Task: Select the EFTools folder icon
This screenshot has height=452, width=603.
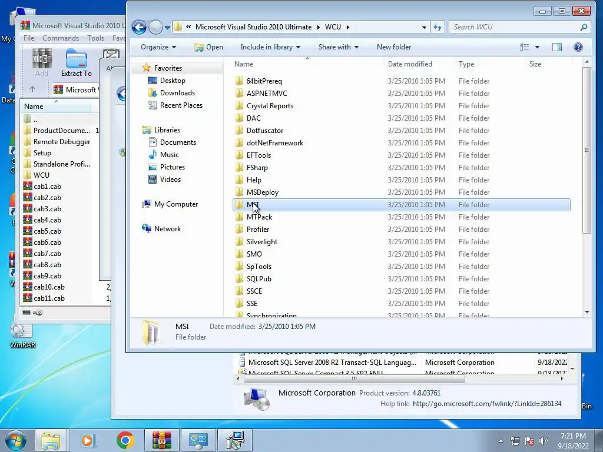Action: 239,155
